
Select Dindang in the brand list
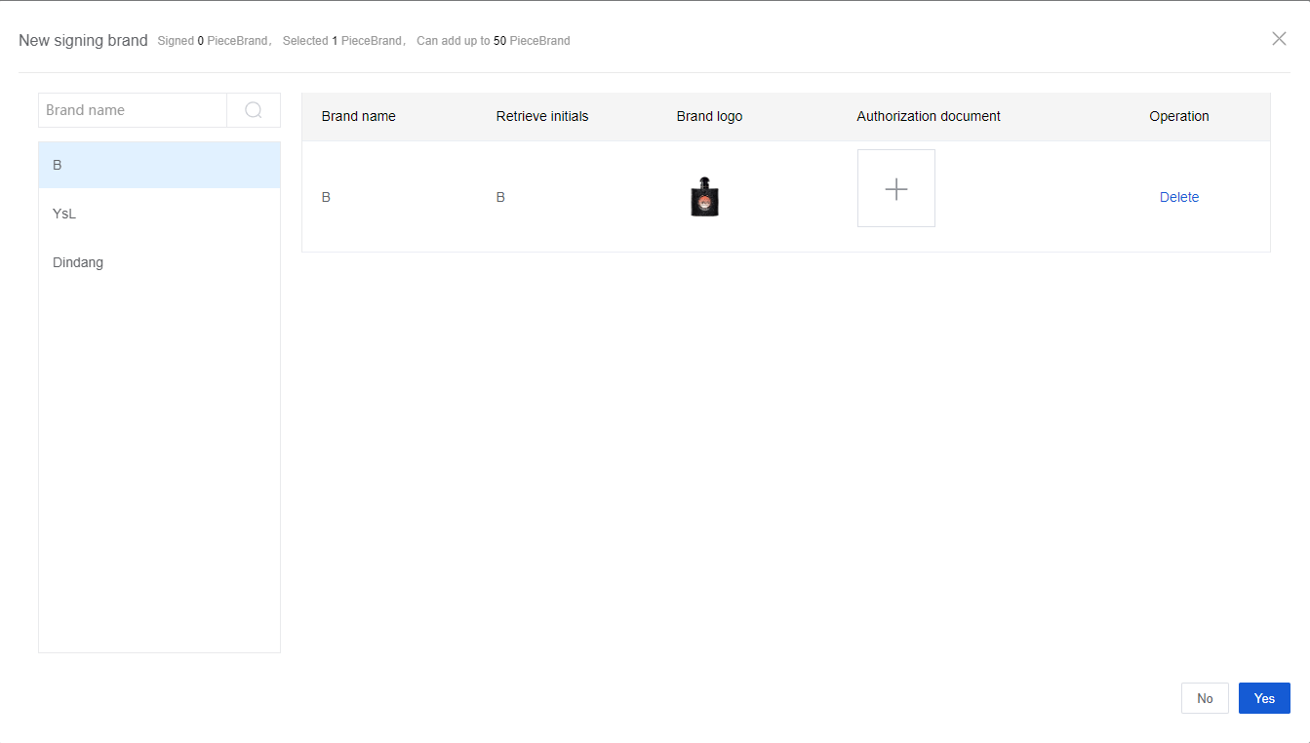pyautogui.click(x=159, y=262)
